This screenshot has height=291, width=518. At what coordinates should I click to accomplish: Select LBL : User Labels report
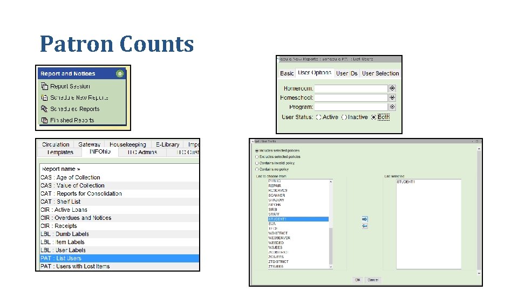click(x=120, y=250)
